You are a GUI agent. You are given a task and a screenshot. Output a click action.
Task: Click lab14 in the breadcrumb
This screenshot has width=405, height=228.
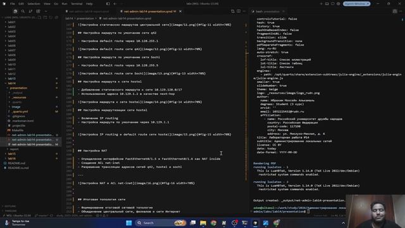point(69,18)
